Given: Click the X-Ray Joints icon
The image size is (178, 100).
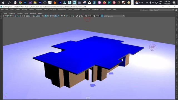Looking at the screenshot, I should coord(82,16).
